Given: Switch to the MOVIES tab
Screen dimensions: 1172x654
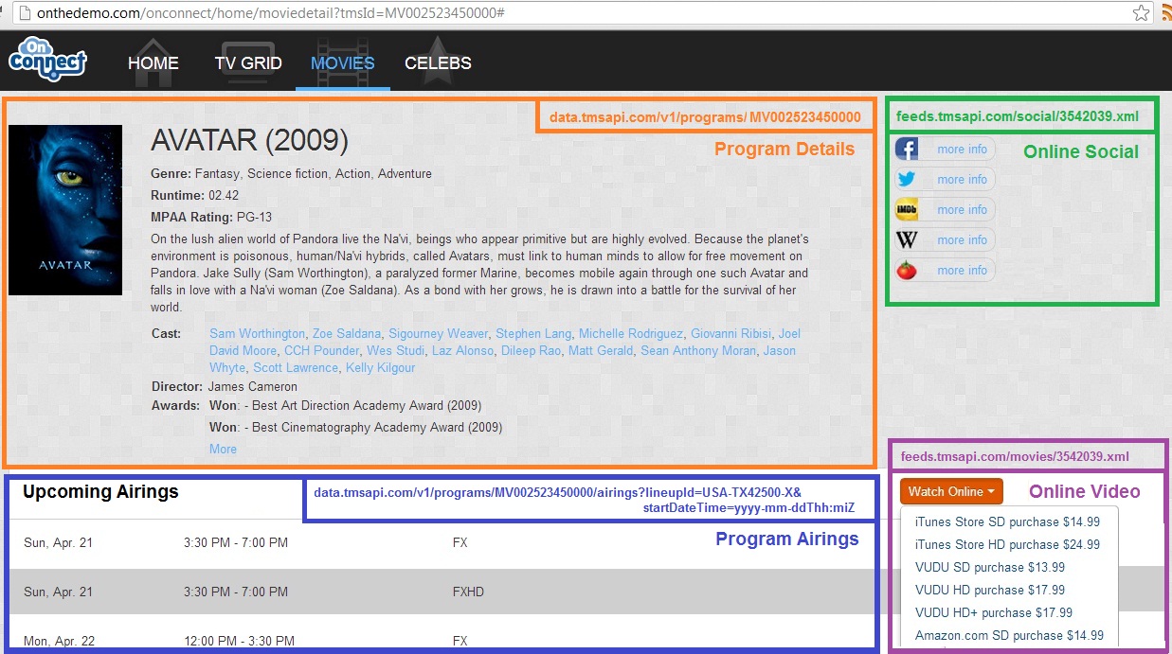Looking at the screenshot, I should (342, 64).
